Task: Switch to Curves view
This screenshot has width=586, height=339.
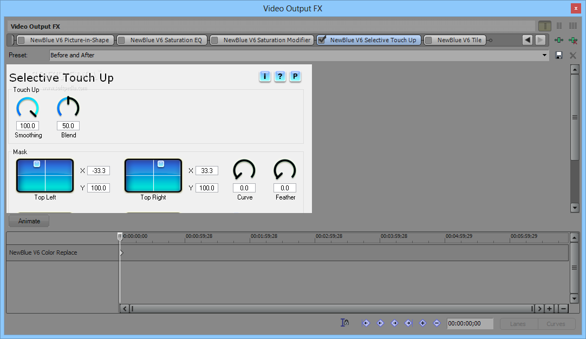Action: click(556, 324)
